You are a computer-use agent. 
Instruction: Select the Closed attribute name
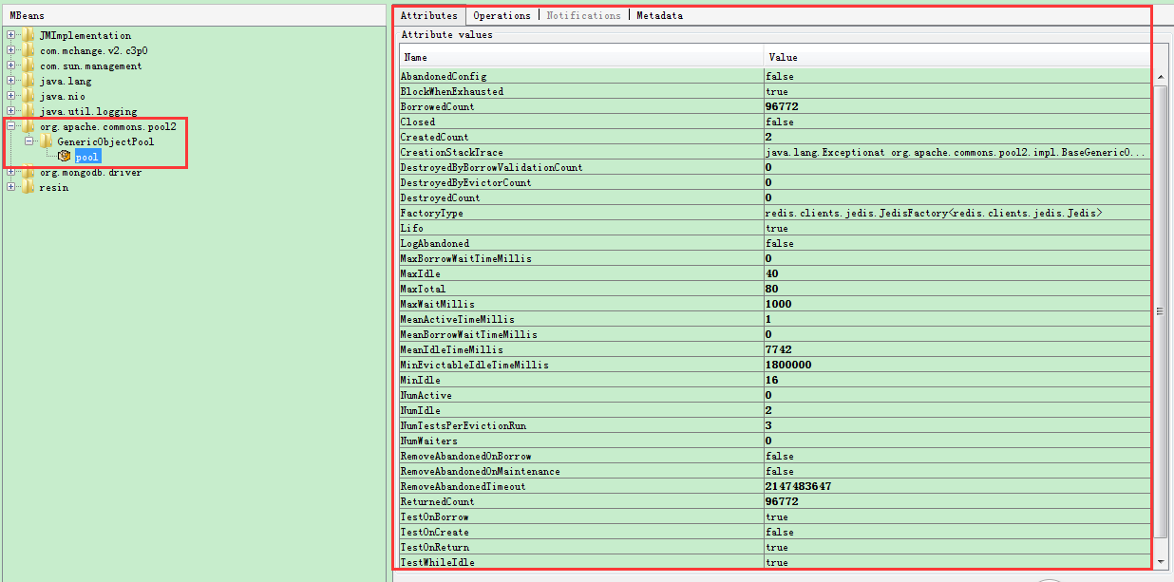pyautogui.click(x=418, y=122)
